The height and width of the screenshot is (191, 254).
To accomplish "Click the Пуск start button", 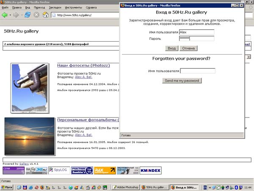I will point(7,188).
